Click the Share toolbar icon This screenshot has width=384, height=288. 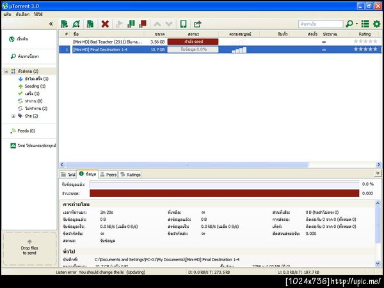tap(197, 24)
